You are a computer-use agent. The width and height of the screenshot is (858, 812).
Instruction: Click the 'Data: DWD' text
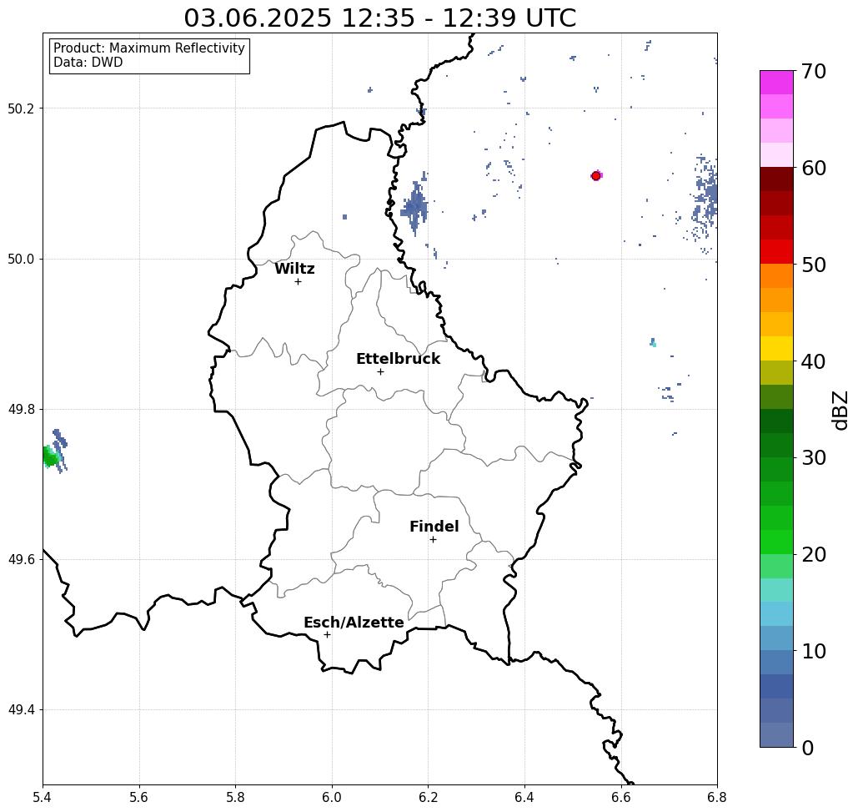tap(88, 63)
